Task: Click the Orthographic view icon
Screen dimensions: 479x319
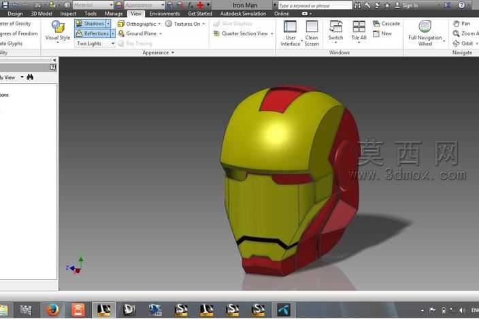Action: (x=121, y=24)
